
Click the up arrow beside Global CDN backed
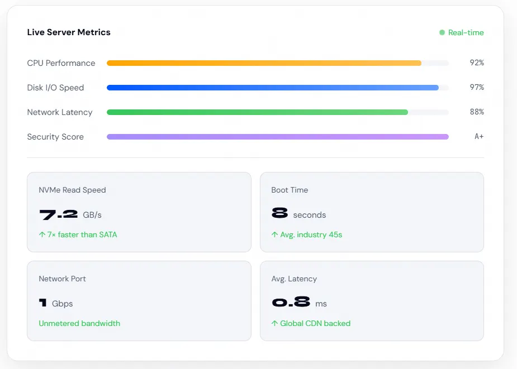[274, 323]
